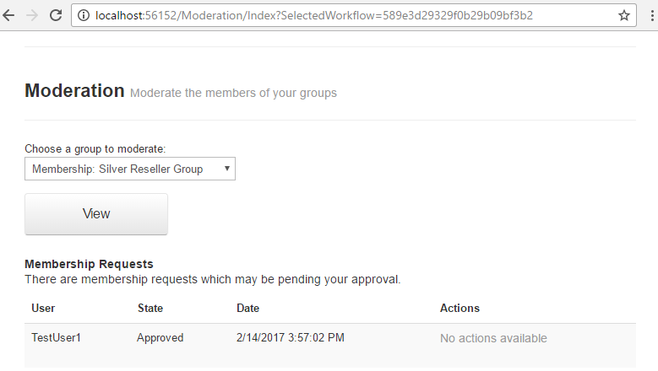Screen dimensions: 658x371
Task: Click the 2/14/2017 3:57:02 PM date cell
Action: click(x=291, y=338)
